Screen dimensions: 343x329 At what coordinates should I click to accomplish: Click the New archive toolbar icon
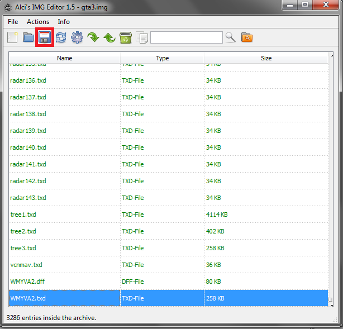point(12,37)
